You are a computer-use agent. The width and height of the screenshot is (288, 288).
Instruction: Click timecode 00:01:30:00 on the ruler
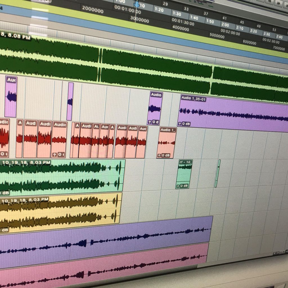pos(183,22)
